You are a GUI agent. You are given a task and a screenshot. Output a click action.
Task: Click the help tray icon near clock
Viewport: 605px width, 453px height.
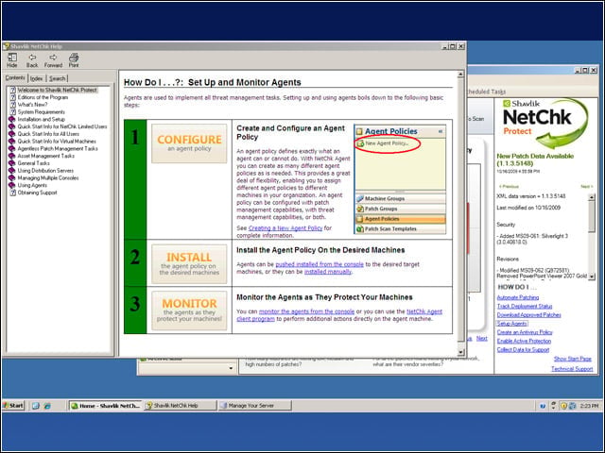coord(542,406)
